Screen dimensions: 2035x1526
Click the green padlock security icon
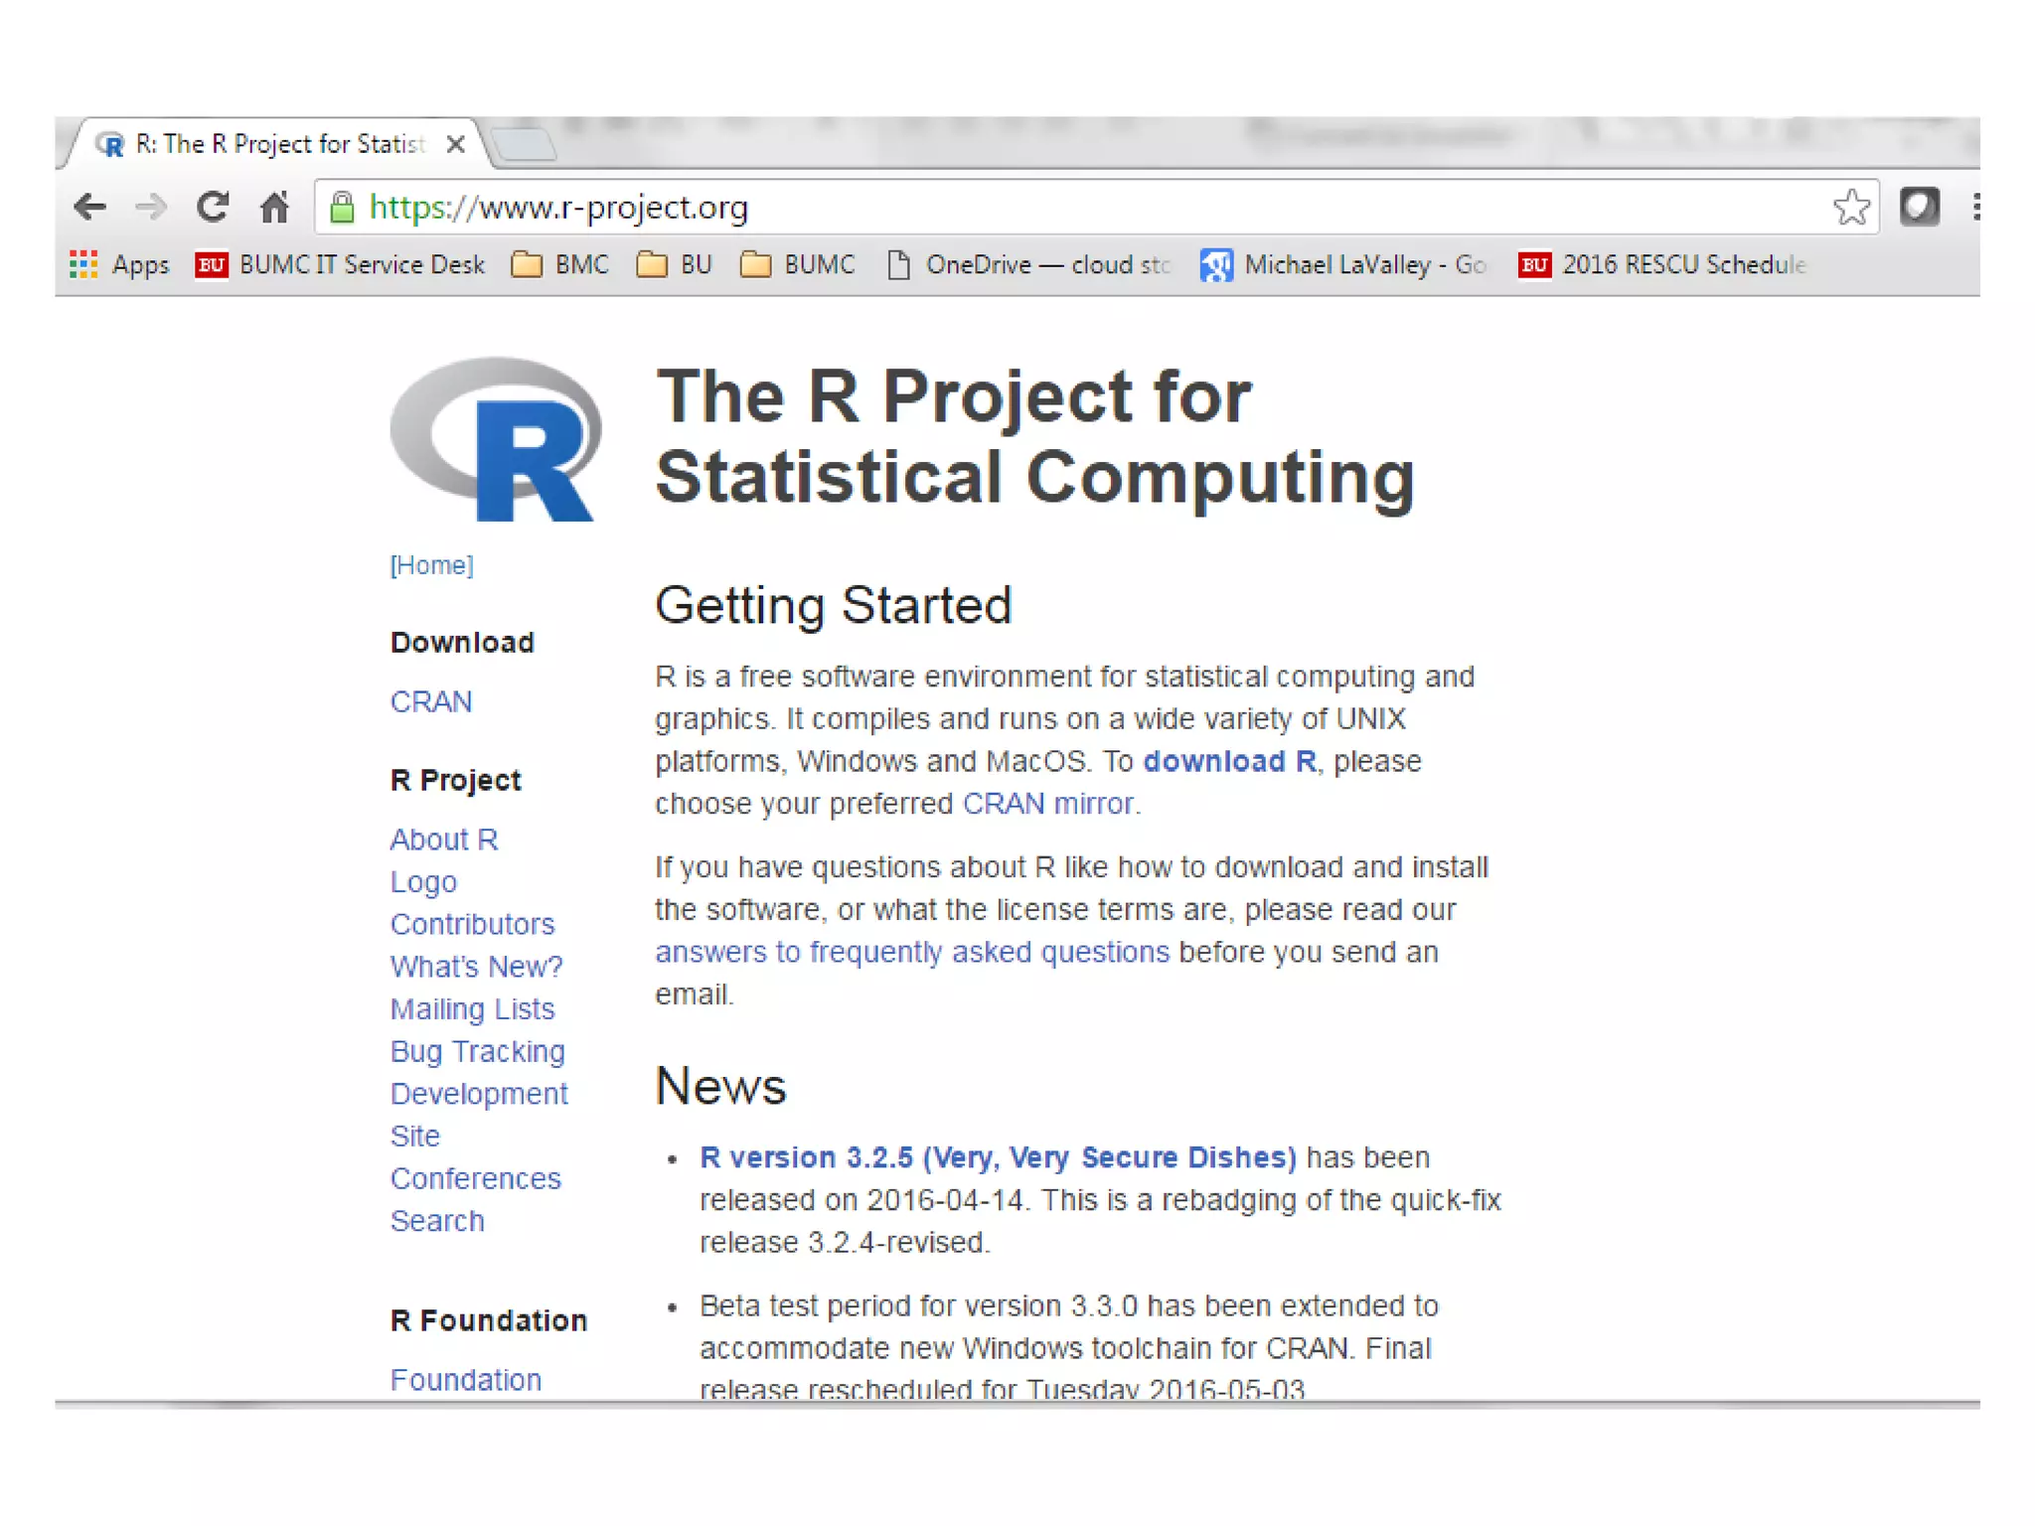(x=342, y=207)
